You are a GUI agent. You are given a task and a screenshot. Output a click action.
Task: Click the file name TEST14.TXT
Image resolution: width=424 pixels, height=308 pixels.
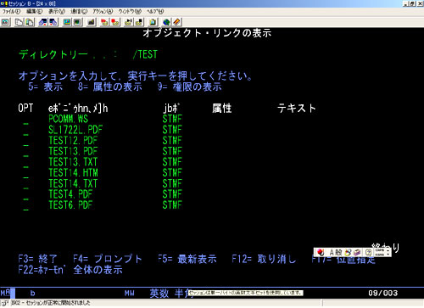(73, 183)
